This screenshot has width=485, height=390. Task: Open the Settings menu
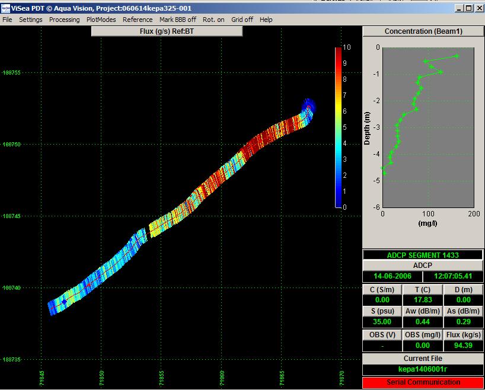tap(31, 20)
